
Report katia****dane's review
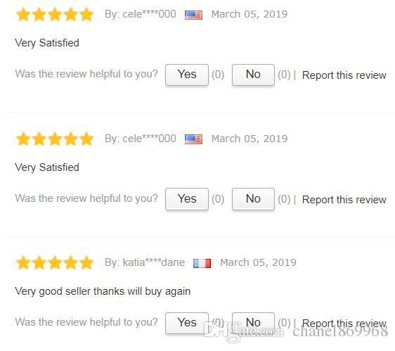[344, 324]
